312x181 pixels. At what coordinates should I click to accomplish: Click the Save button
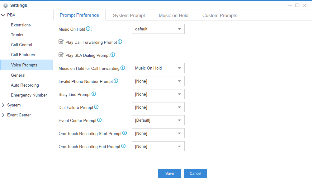point(169,174)
